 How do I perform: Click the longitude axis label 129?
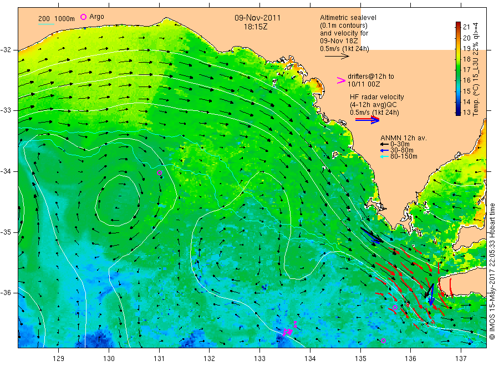tap(59, 359)
